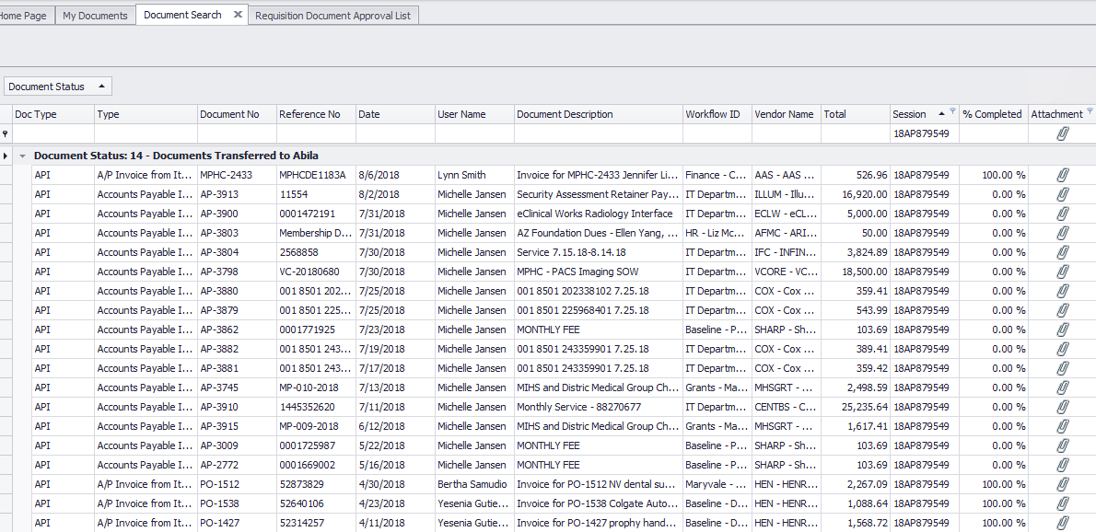Screen dimensions: 1096x532
Task: Click filter icon on Session column header
Action: click(x=952, y=110)
